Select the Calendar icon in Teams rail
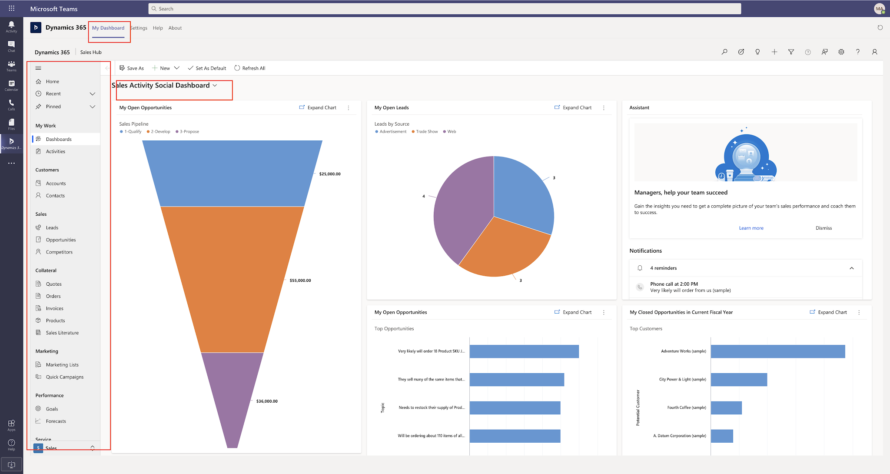This screenshot has height=474, width=890. pyautogui.click(x=11, y=83)
